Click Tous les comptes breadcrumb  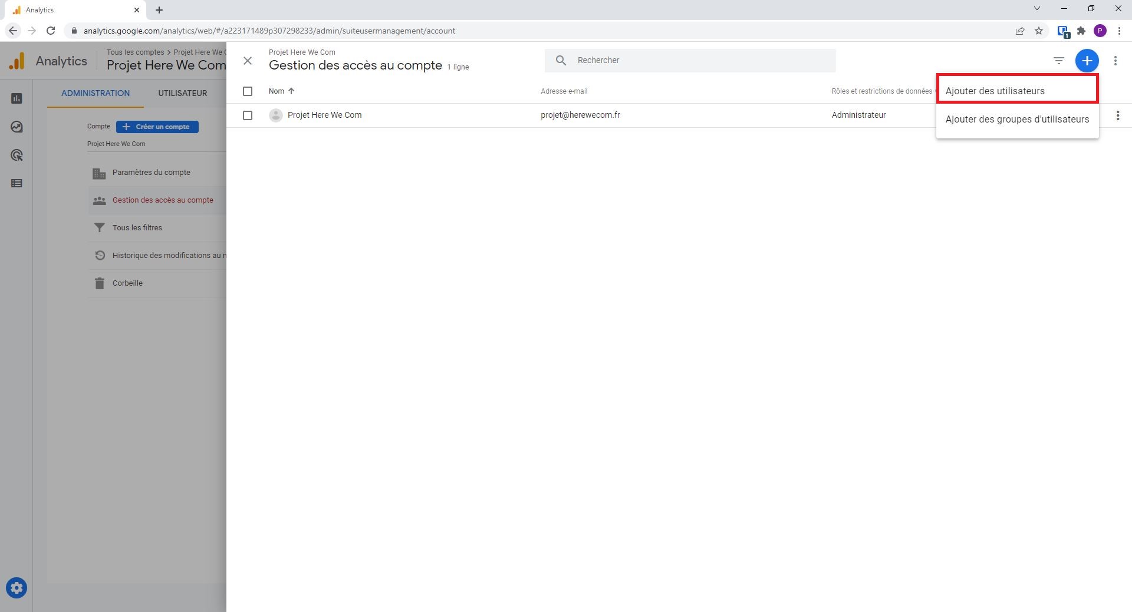(136, 52)
